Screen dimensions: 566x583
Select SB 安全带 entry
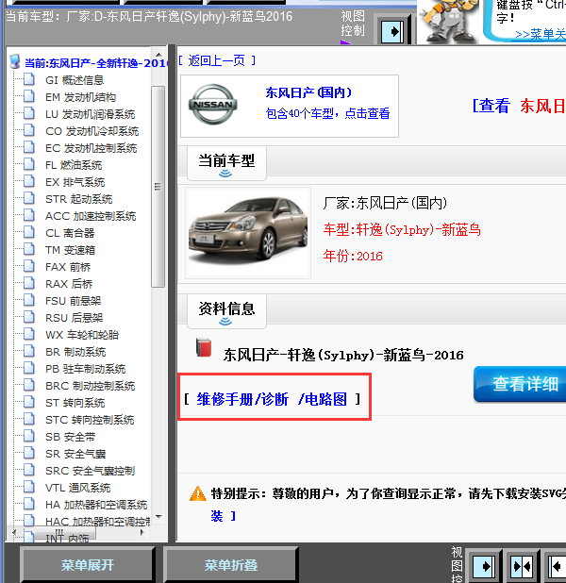click(71, 437)
